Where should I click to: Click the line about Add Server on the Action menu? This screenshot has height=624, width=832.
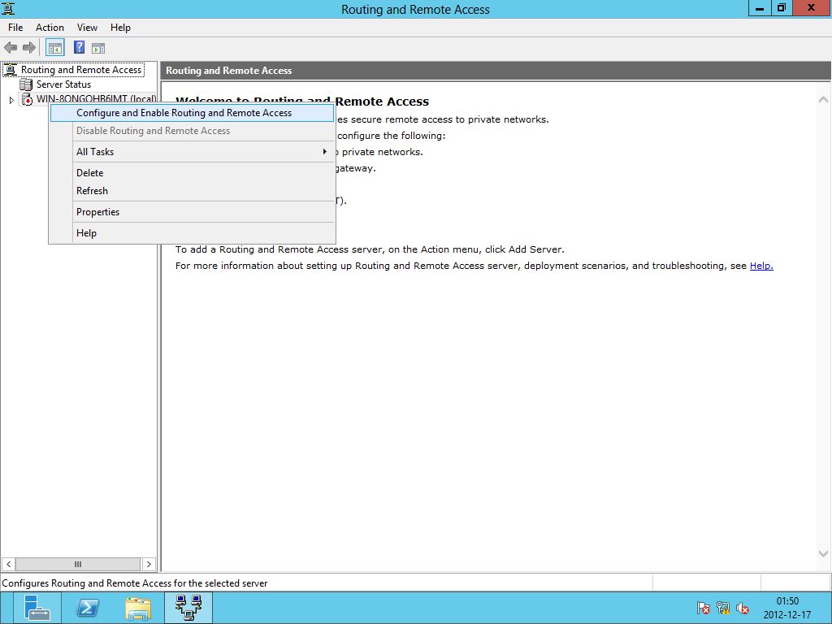(x=370, y=249)
